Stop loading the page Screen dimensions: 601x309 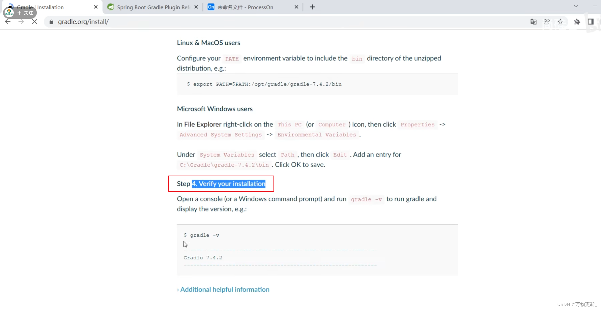(35, 22)
